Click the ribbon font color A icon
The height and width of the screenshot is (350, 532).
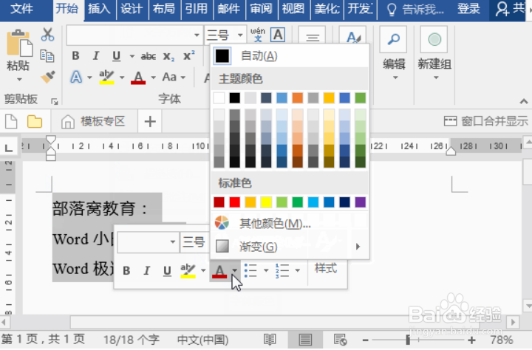click(138, 78)
